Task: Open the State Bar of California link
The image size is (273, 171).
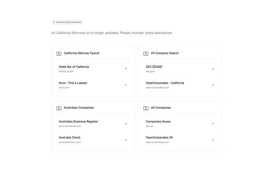Action: coord(93,69)
